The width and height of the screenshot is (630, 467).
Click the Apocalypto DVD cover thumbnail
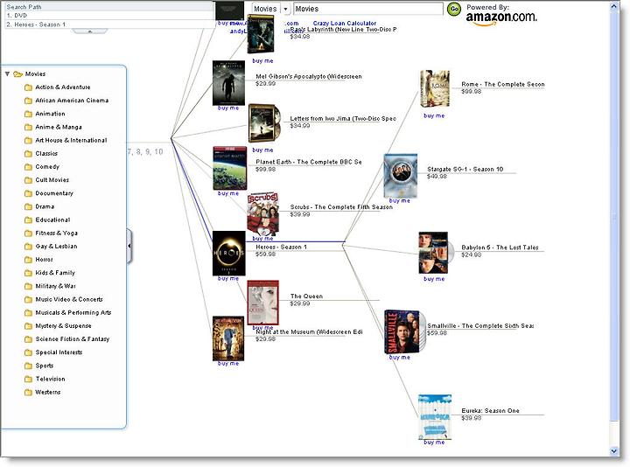[228, 83]
